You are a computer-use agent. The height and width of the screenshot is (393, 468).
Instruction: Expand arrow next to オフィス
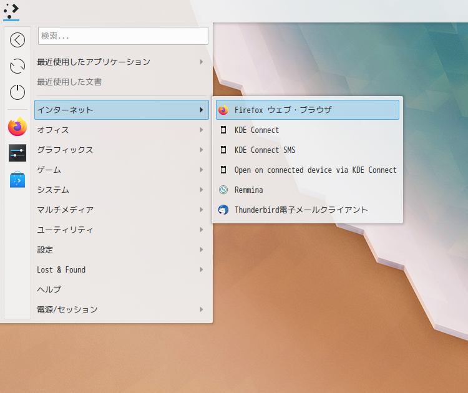click(x=202, y=130)
